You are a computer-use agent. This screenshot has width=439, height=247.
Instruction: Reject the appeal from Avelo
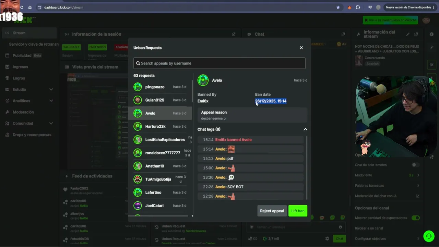coord(272,211)
